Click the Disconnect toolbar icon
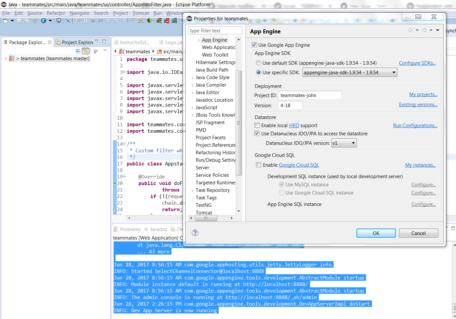 pos(100,21)
